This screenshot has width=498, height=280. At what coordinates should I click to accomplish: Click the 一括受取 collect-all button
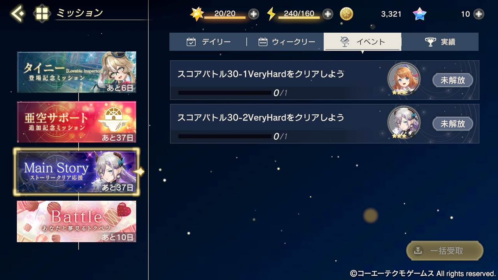[445, 251]
